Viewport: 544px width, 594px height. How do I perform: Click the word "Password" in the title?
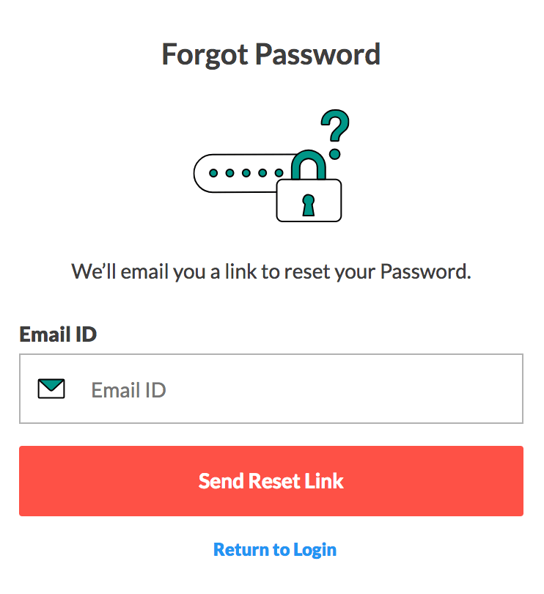tap(322, 55)
